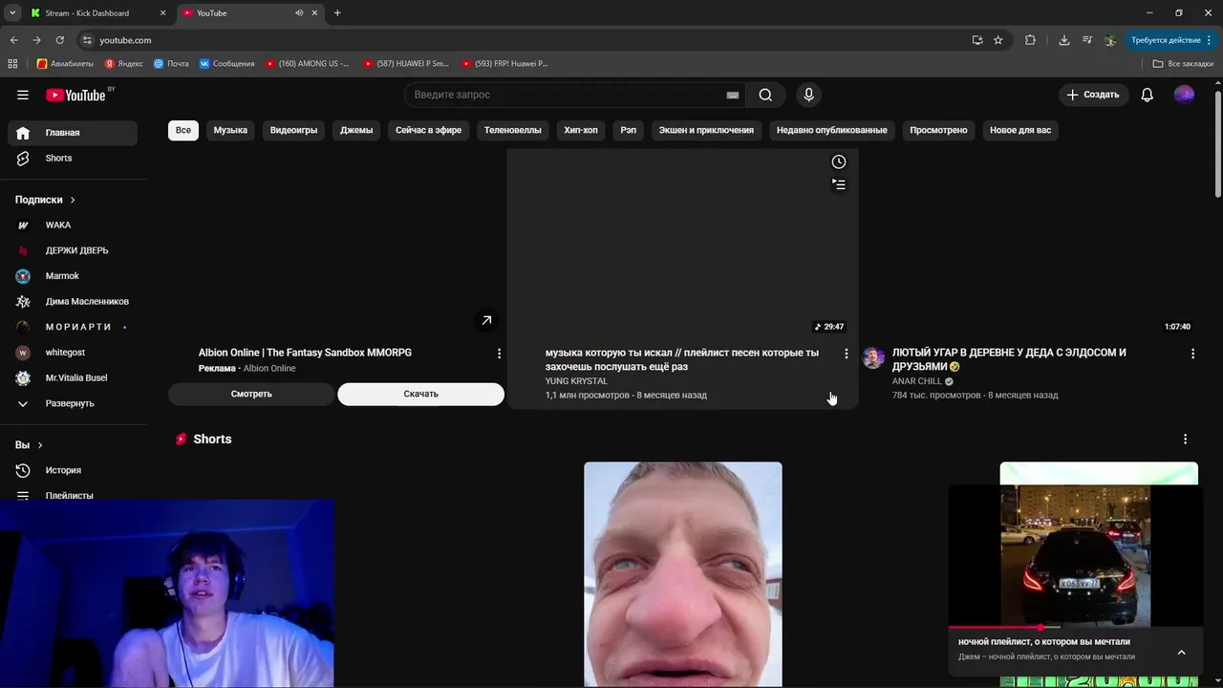
Task: Click the Скачать ad button
Action: [x=420, y=394]
